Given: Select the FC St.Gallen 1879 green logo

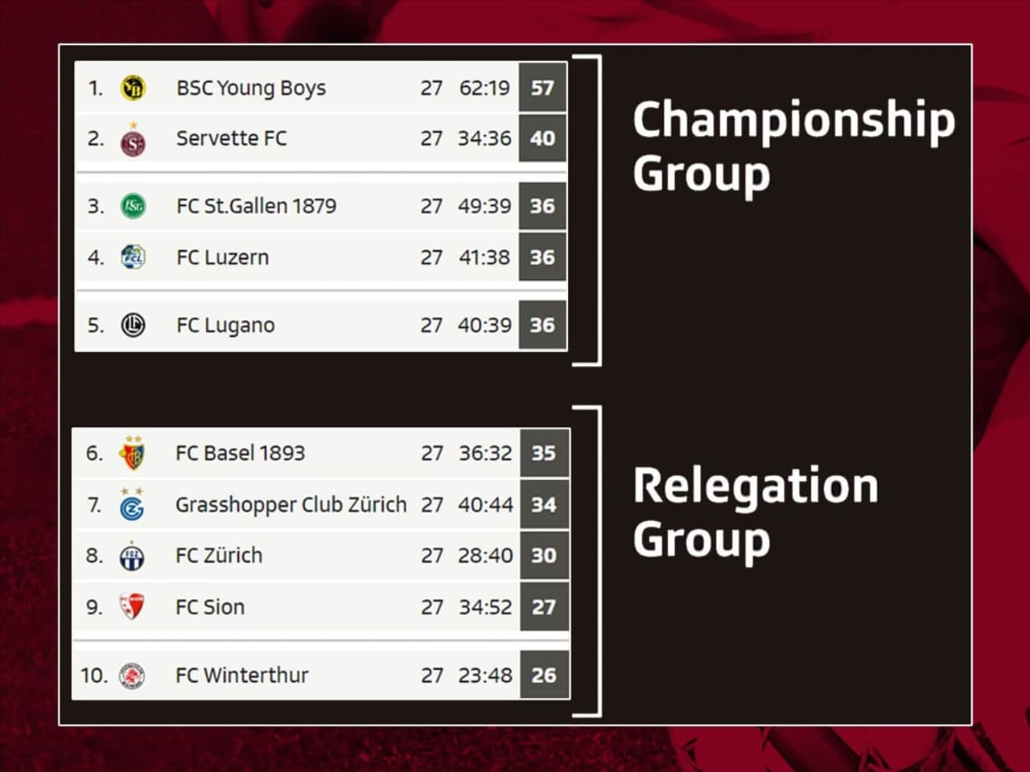Looking at the screenshot, I should 133,206.
